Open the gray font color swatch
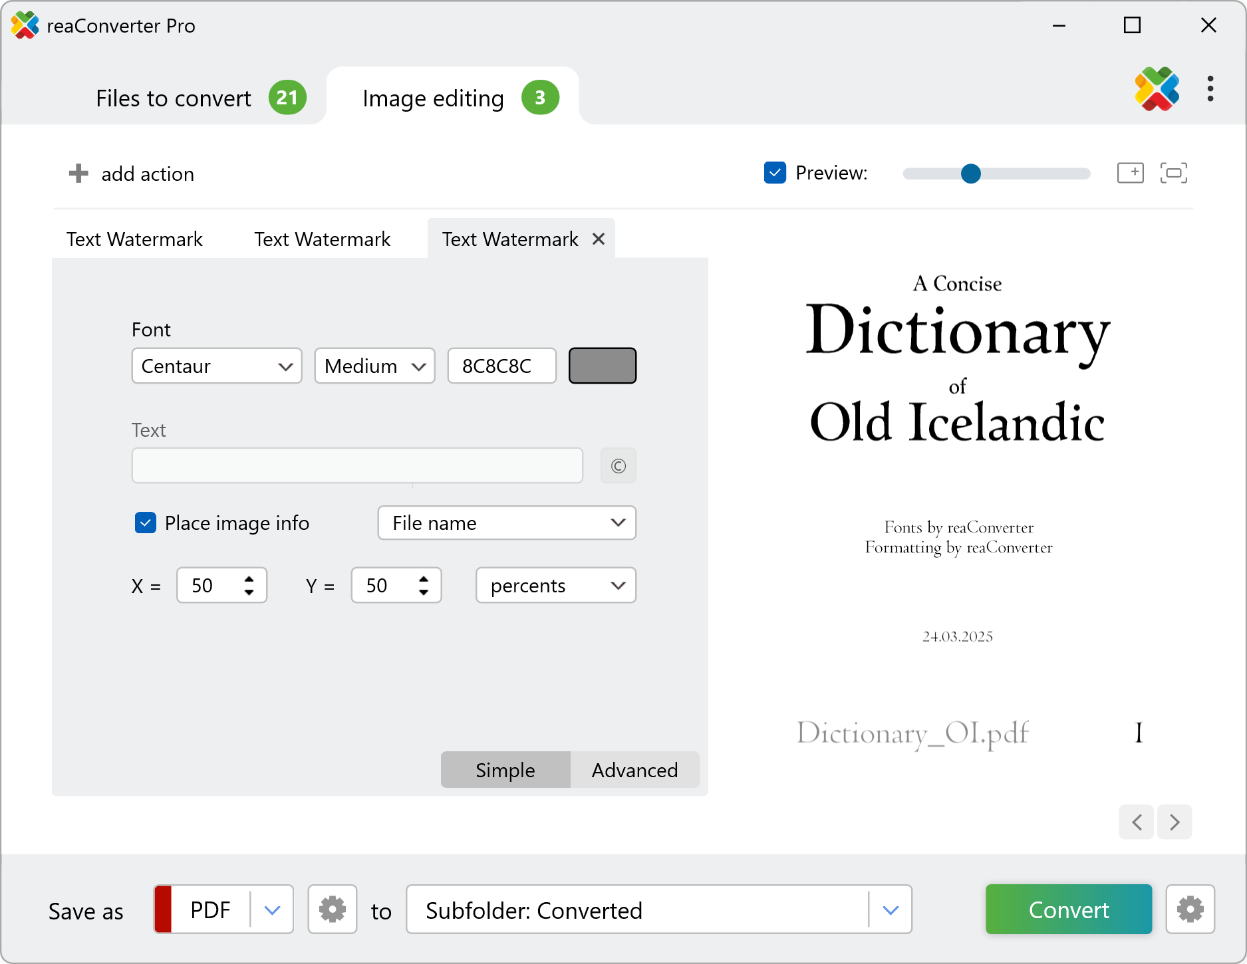The image size is (1247, 964). coord(603,366)
